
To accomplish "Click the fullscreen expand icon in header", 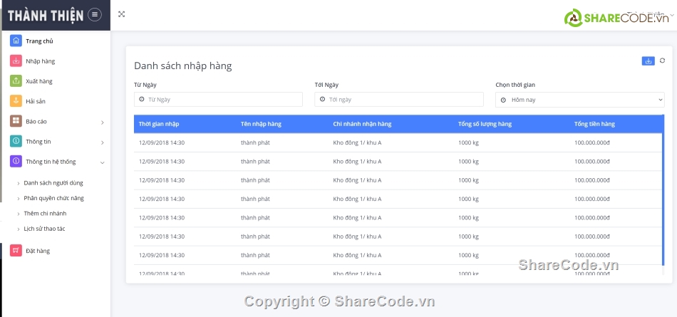I will pyautogui.click(x=121, y=14).
